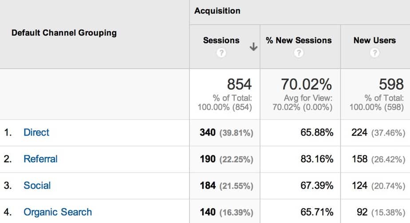Sort by the Sessions column header

point(221,40)
